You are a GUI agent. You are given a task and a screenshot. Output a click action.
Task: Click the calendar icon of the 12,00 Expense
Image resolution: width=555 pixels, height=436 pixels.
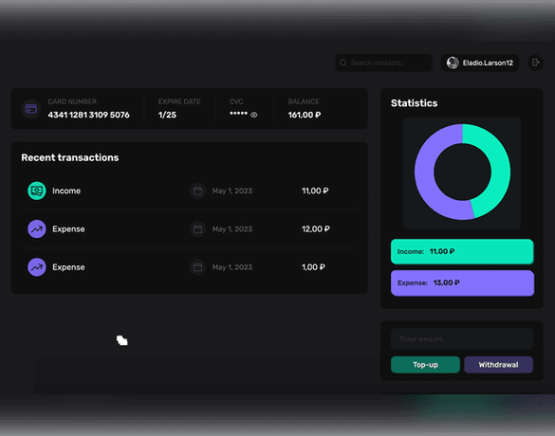tap(198, 229)
